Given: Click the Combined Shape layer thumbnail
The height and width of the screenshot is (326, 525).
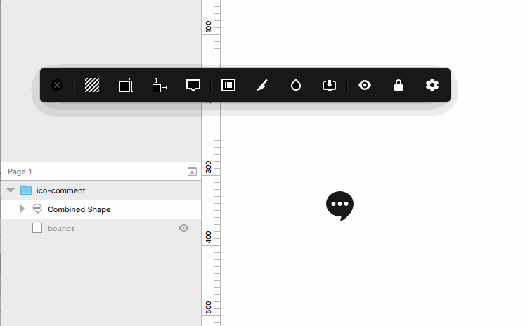Looking at the screenshot, I should pyautogui.click(x=37, y=209).
